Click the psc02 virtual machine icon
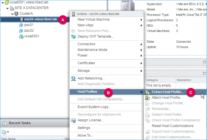 [x=21, y=31]
